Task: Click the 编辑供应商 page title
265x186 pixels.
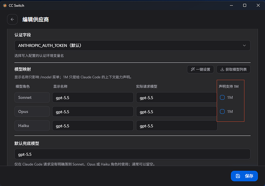Action: pos(35,20)
